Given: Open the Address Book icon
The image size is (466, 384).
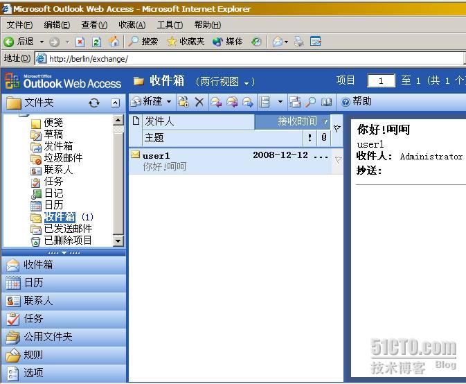Looking at the screenshot, I should (x=326, y=102).
